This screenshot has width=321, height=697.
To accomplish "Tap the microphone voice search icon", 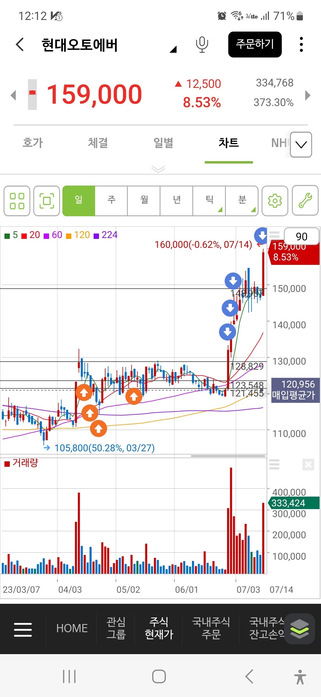I will tap(202, 45).
